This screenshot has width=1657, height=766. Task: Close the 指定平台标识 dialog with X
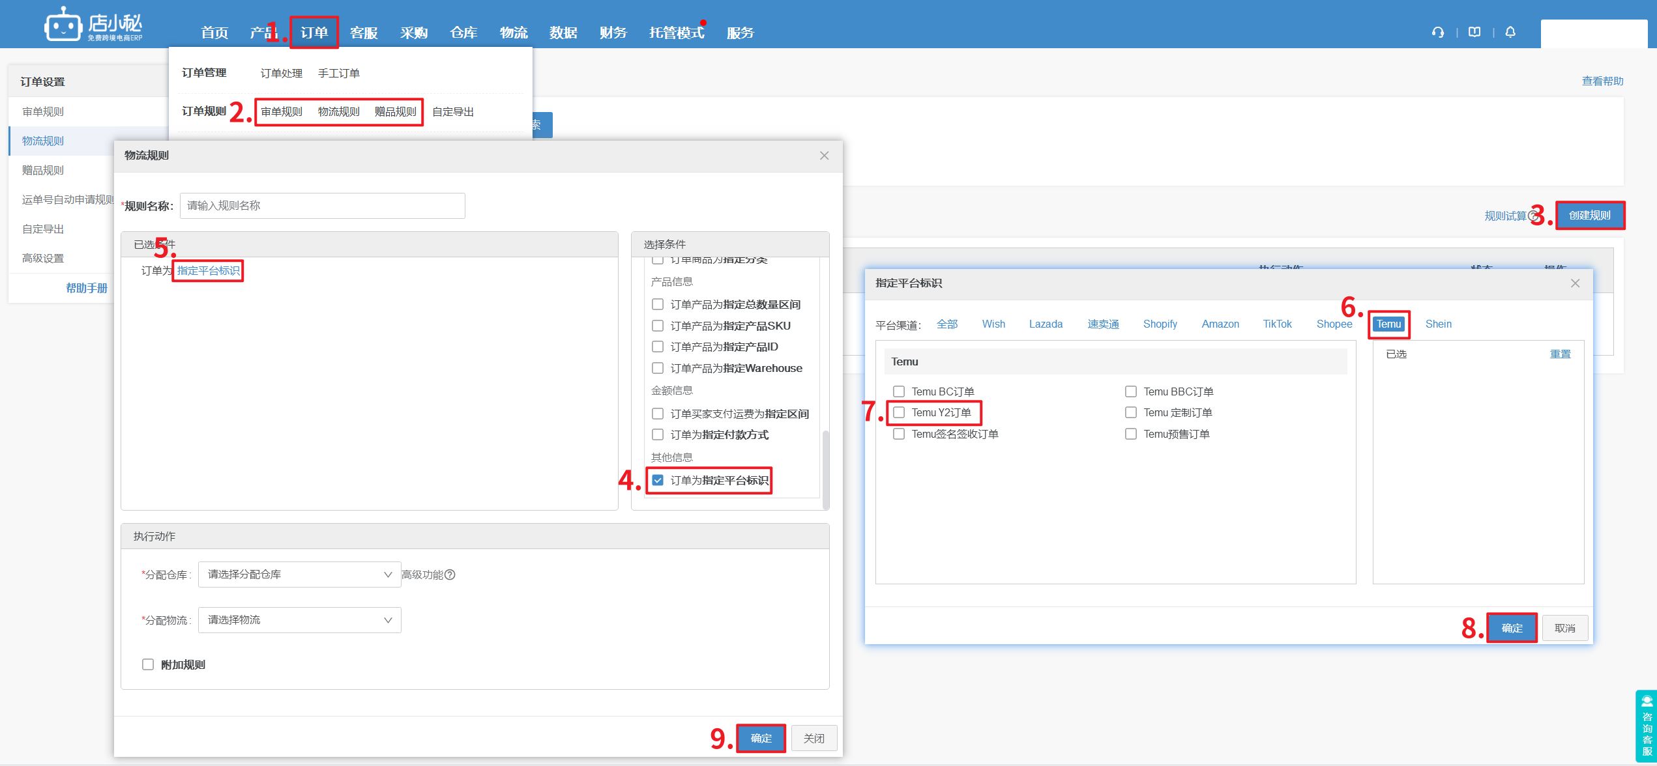coord(1575,283)
